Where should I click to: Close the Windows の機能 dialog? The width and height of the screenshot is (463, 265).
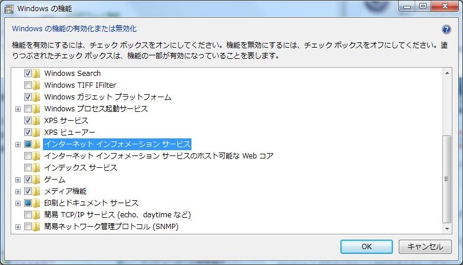pos(445,6)
